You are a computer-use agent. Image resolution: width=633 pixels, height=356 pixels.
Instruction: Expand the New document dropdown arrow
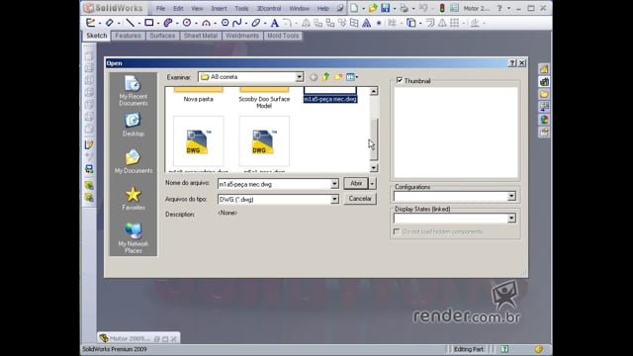(363, 9)
